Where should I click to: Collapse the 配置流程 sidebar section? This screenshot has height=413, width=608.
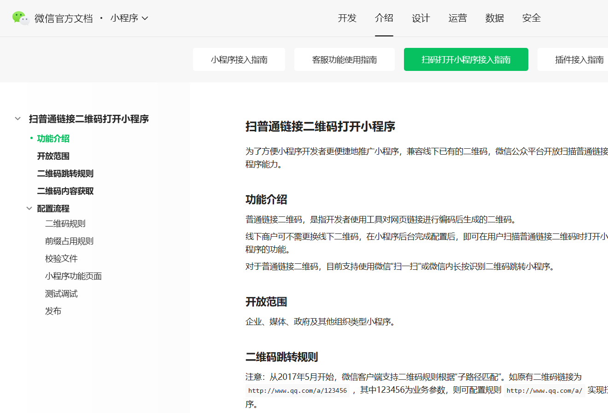[x=29, y=209]
